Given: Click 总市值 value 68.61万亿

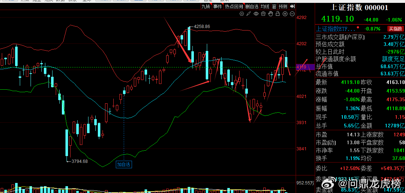Looking at the screenshot, I should [392, 66].
